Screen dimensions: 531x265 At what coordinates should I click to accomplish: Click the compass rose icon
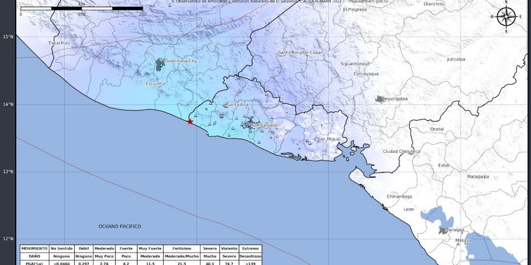click(506, 17)
